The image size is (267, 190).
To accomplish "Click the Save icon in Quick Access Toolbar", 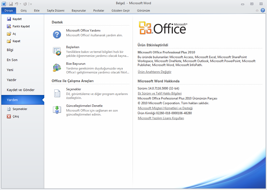I will 11,4.
